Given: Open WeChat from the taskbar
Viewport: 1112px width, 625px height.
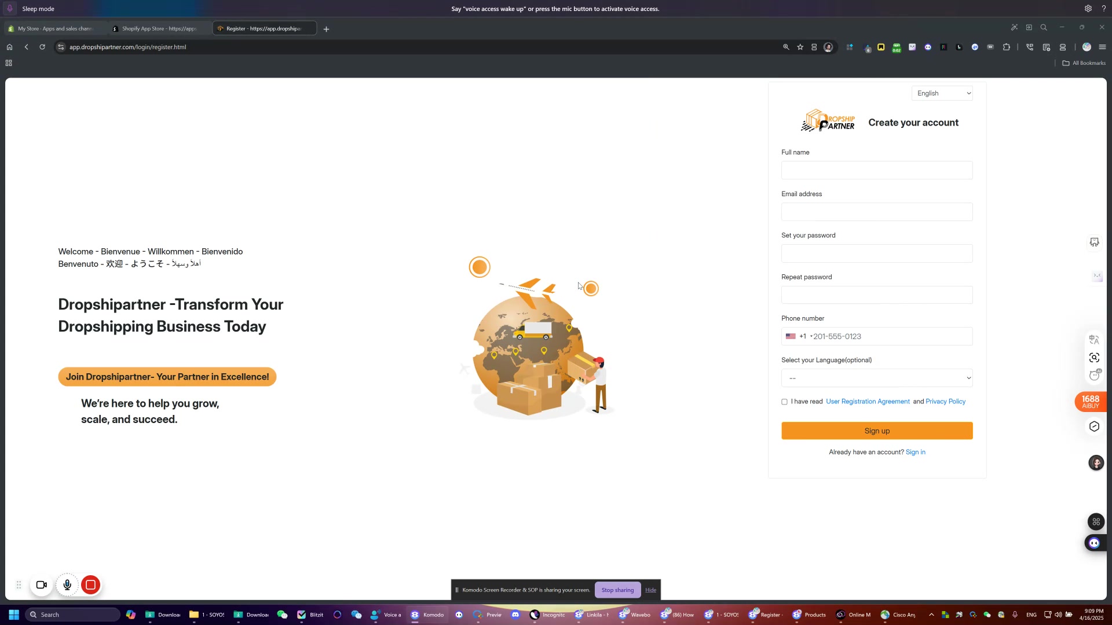Looking at the screenshot, I should click(x=282, y=615).
